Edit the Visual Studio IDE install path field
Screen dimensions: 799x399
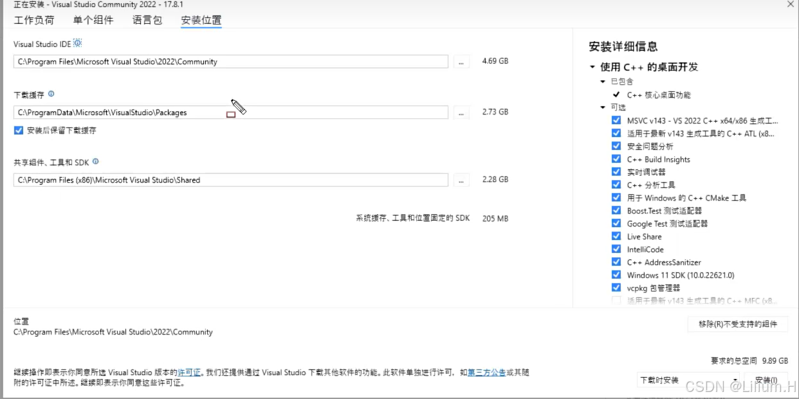coord(231,62)
